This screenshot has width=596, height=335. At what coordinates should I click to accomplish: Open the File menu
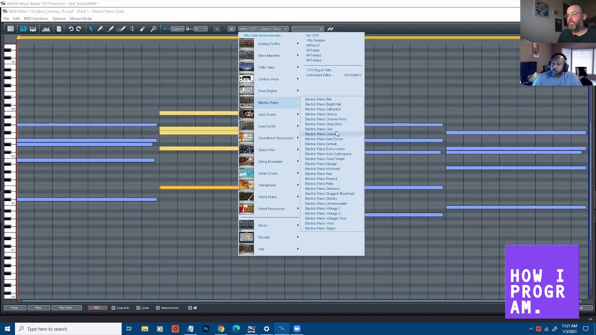[x=6, y=19]
